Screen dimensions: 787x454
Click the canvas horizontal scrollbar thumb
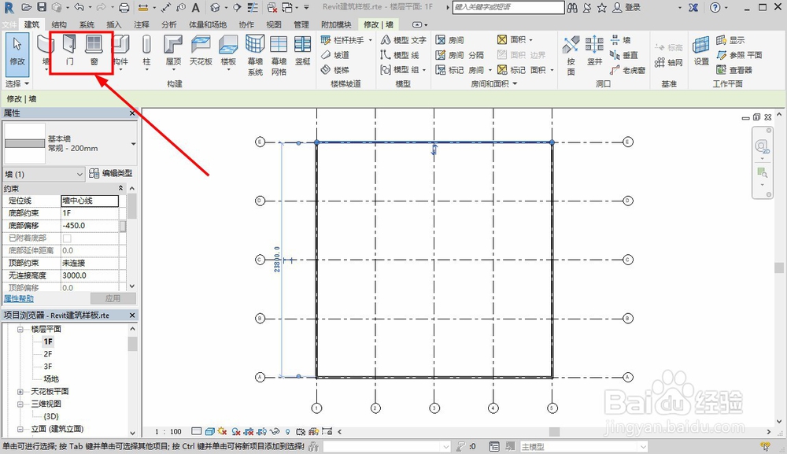coord(554,431)
